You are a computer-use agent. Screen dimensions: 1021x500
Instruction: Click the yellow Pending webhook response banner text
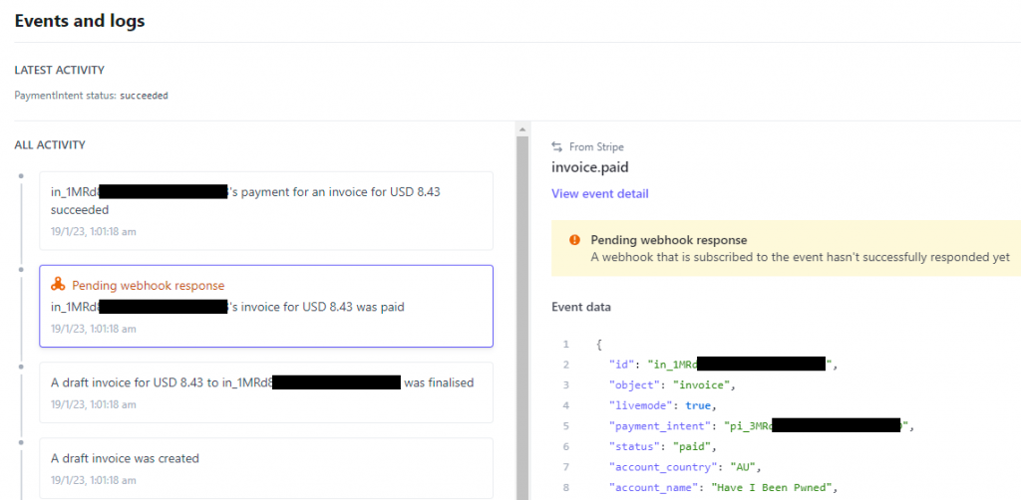point(801,248)
